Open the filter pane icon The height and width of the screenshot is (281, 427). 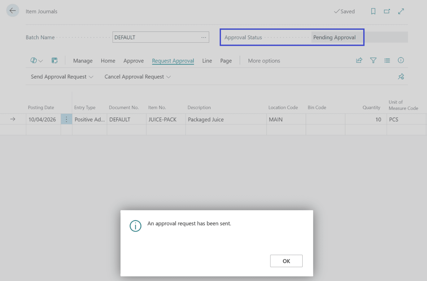coord(373,60)
